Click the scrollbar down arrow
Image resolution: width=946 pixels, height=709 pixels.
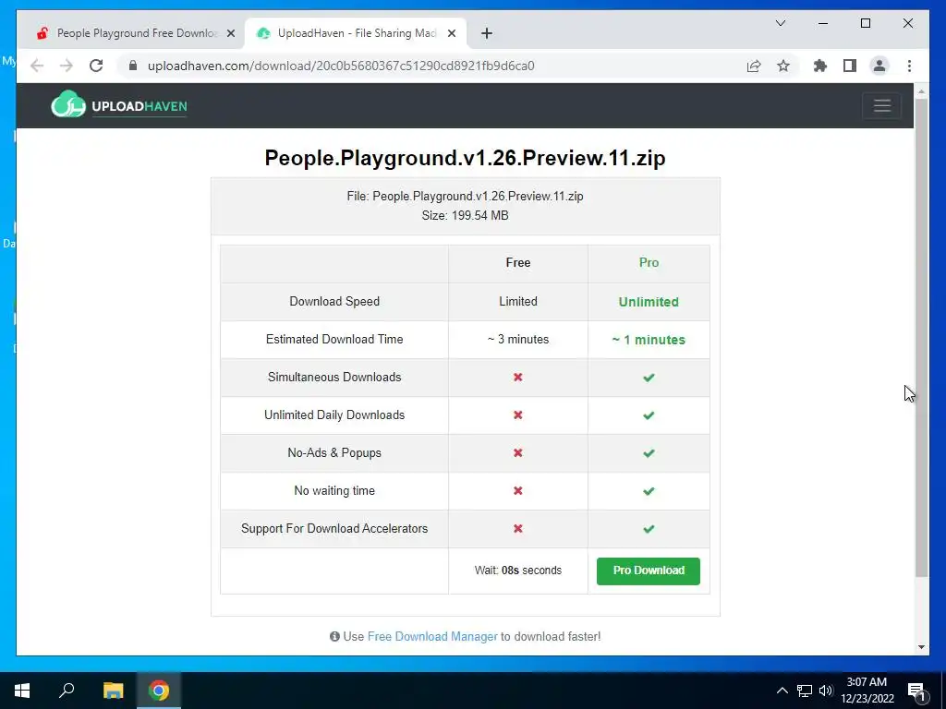pos(921,647)
